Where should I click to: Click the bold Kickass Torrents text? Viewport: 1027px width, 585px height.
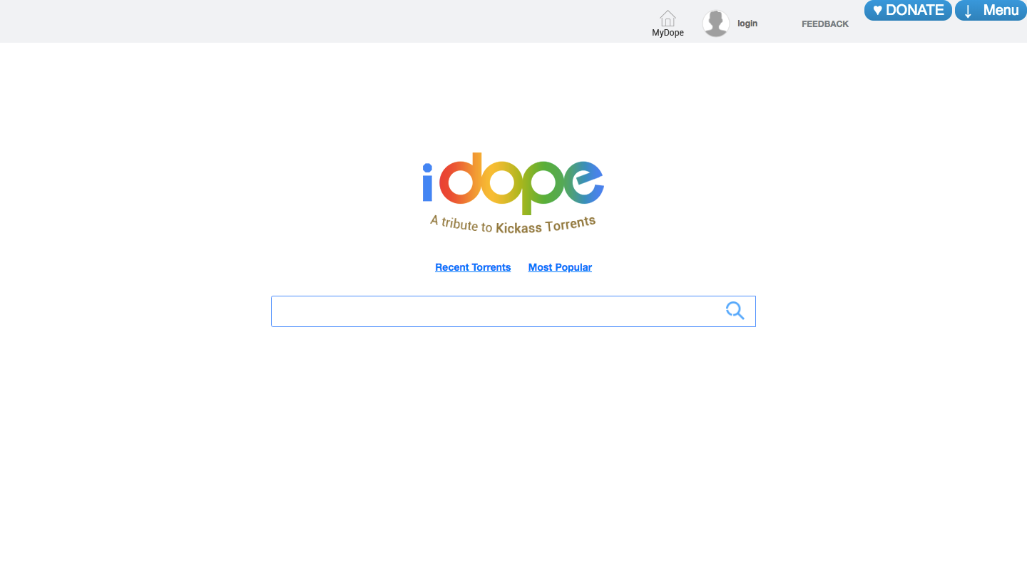[x=546, y=226]
